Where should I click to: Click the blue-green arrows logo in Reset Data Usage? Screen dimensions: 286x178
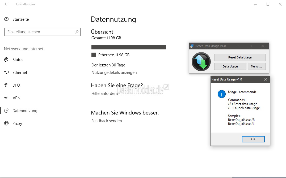tap(201, 62)
